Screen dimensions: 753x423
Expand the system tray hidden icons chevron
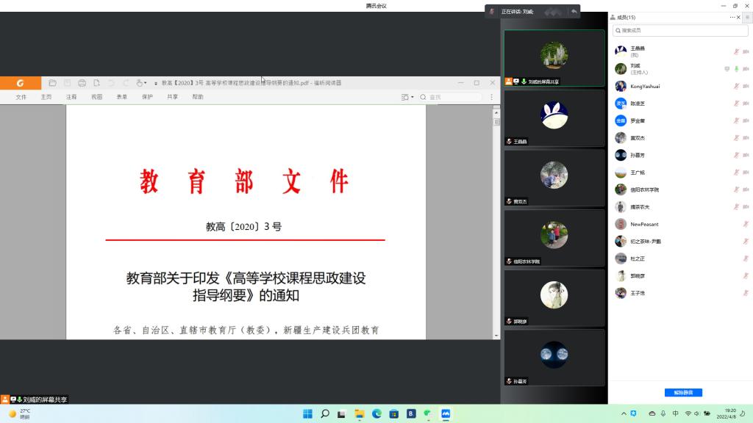click(x=638, y=413)
